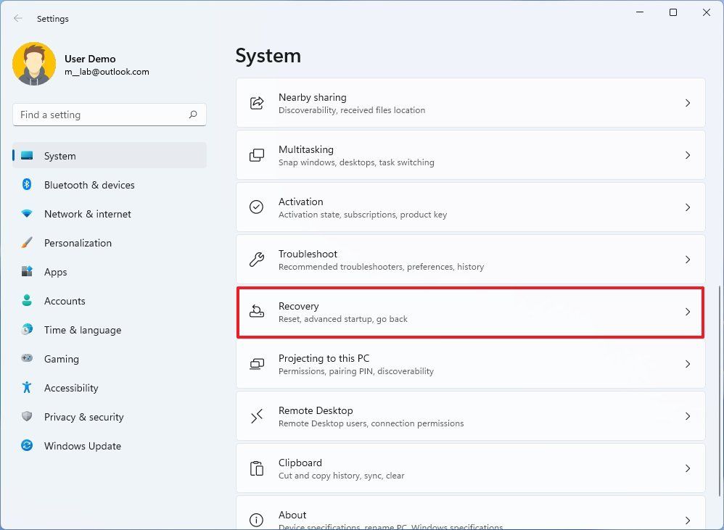Select Time & language in sidebar
The width and height of the screenshot is (724, 530).
[82, 330]
